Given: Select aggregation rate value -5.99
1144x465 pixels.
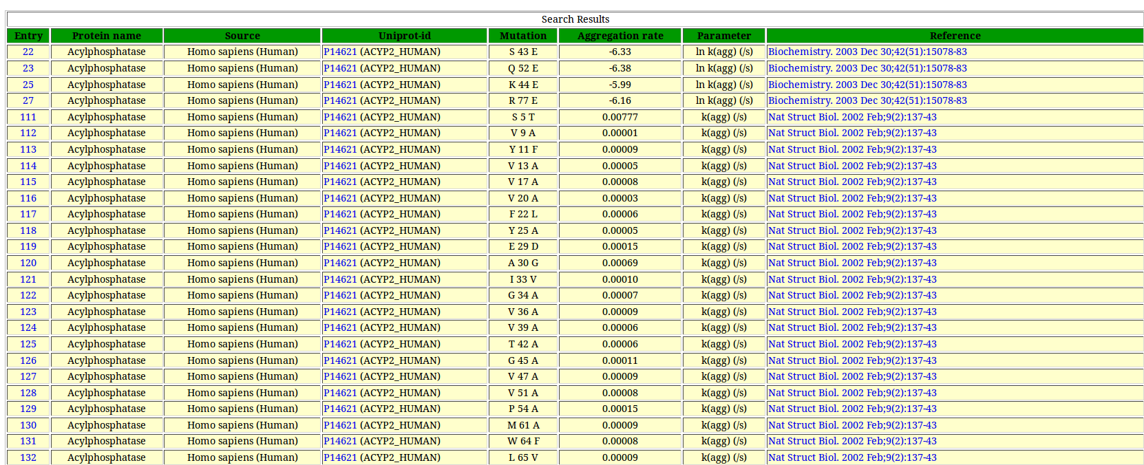Looking at the screenshot, I should (x=620, y=85).
